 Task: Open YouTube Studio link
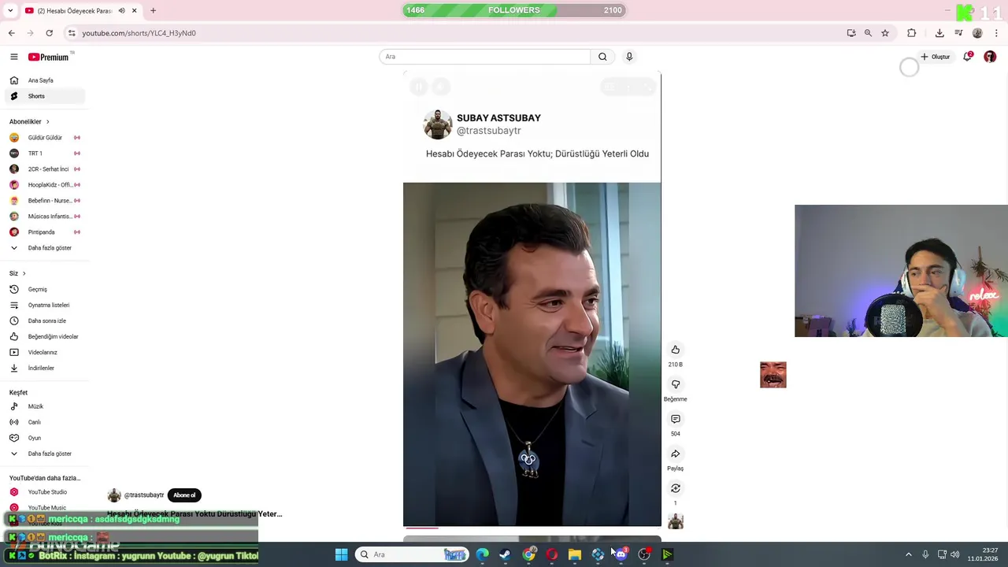tap(44, 492)
